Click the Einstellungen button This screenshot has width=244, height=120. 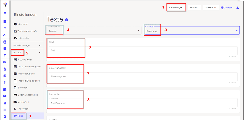(176, 8)
